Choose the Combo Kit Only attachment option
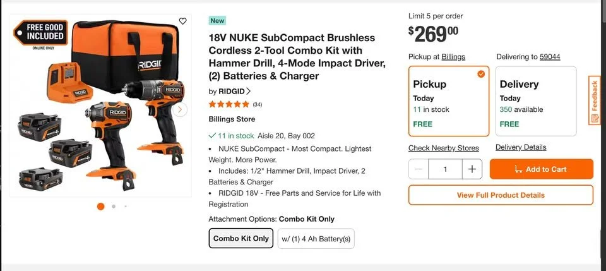 (x=241, y=238)
